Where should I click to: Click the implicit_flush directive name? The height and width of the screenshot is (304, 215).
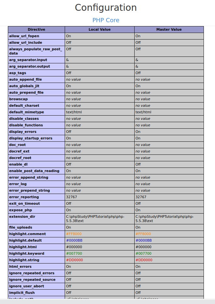pyautogui.click(x=22, y=293)
